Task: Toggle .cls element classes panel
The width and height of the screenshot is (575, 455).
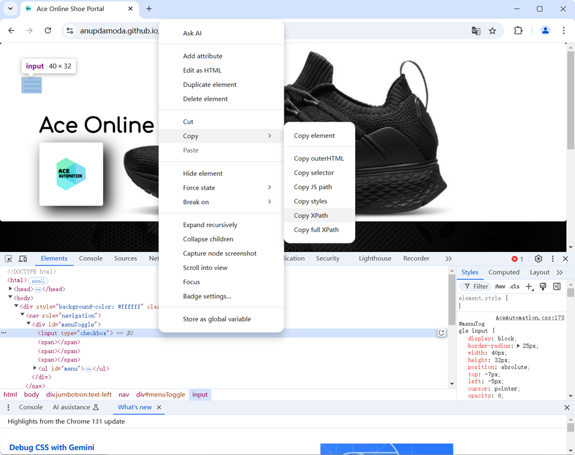Action: [515, 286]
